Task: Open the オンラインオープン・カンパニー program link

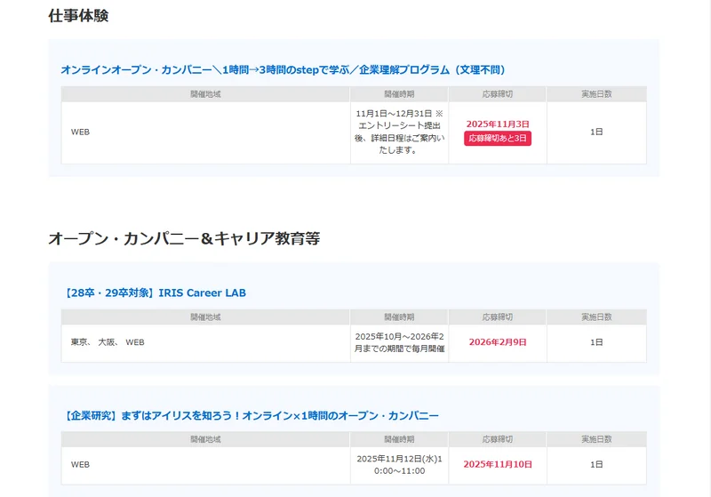Action: point(283,69)
